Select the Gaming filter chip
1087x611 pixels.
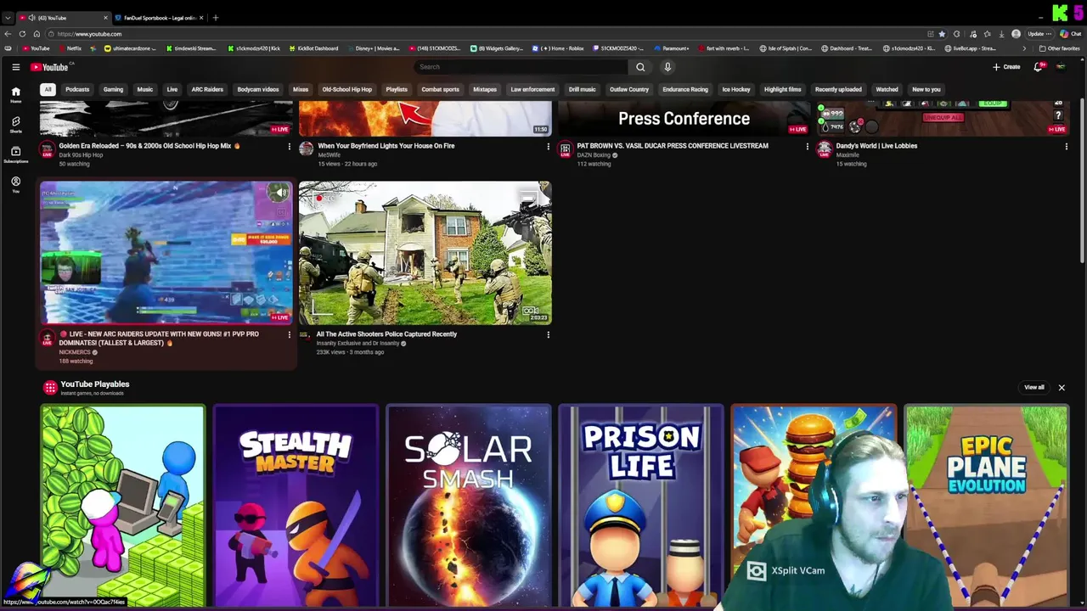[x=113, y=89]
